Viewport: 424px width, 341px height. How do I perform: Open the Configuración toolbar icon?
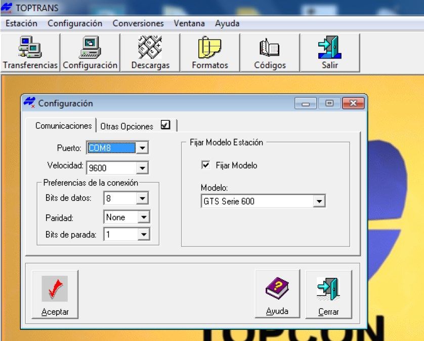91,53
